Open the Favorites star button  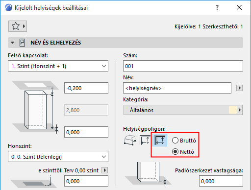pos(18,26)
